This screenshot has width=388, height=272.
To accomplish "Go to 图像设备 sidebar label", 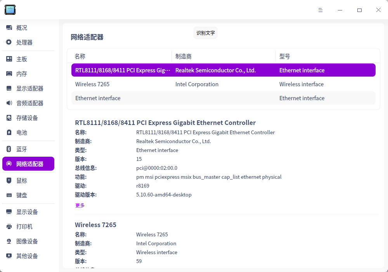I will (x=27, y=241).
